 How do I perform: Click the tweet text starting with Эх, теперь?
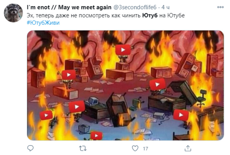pyautogui.click(x=106, y=15)
